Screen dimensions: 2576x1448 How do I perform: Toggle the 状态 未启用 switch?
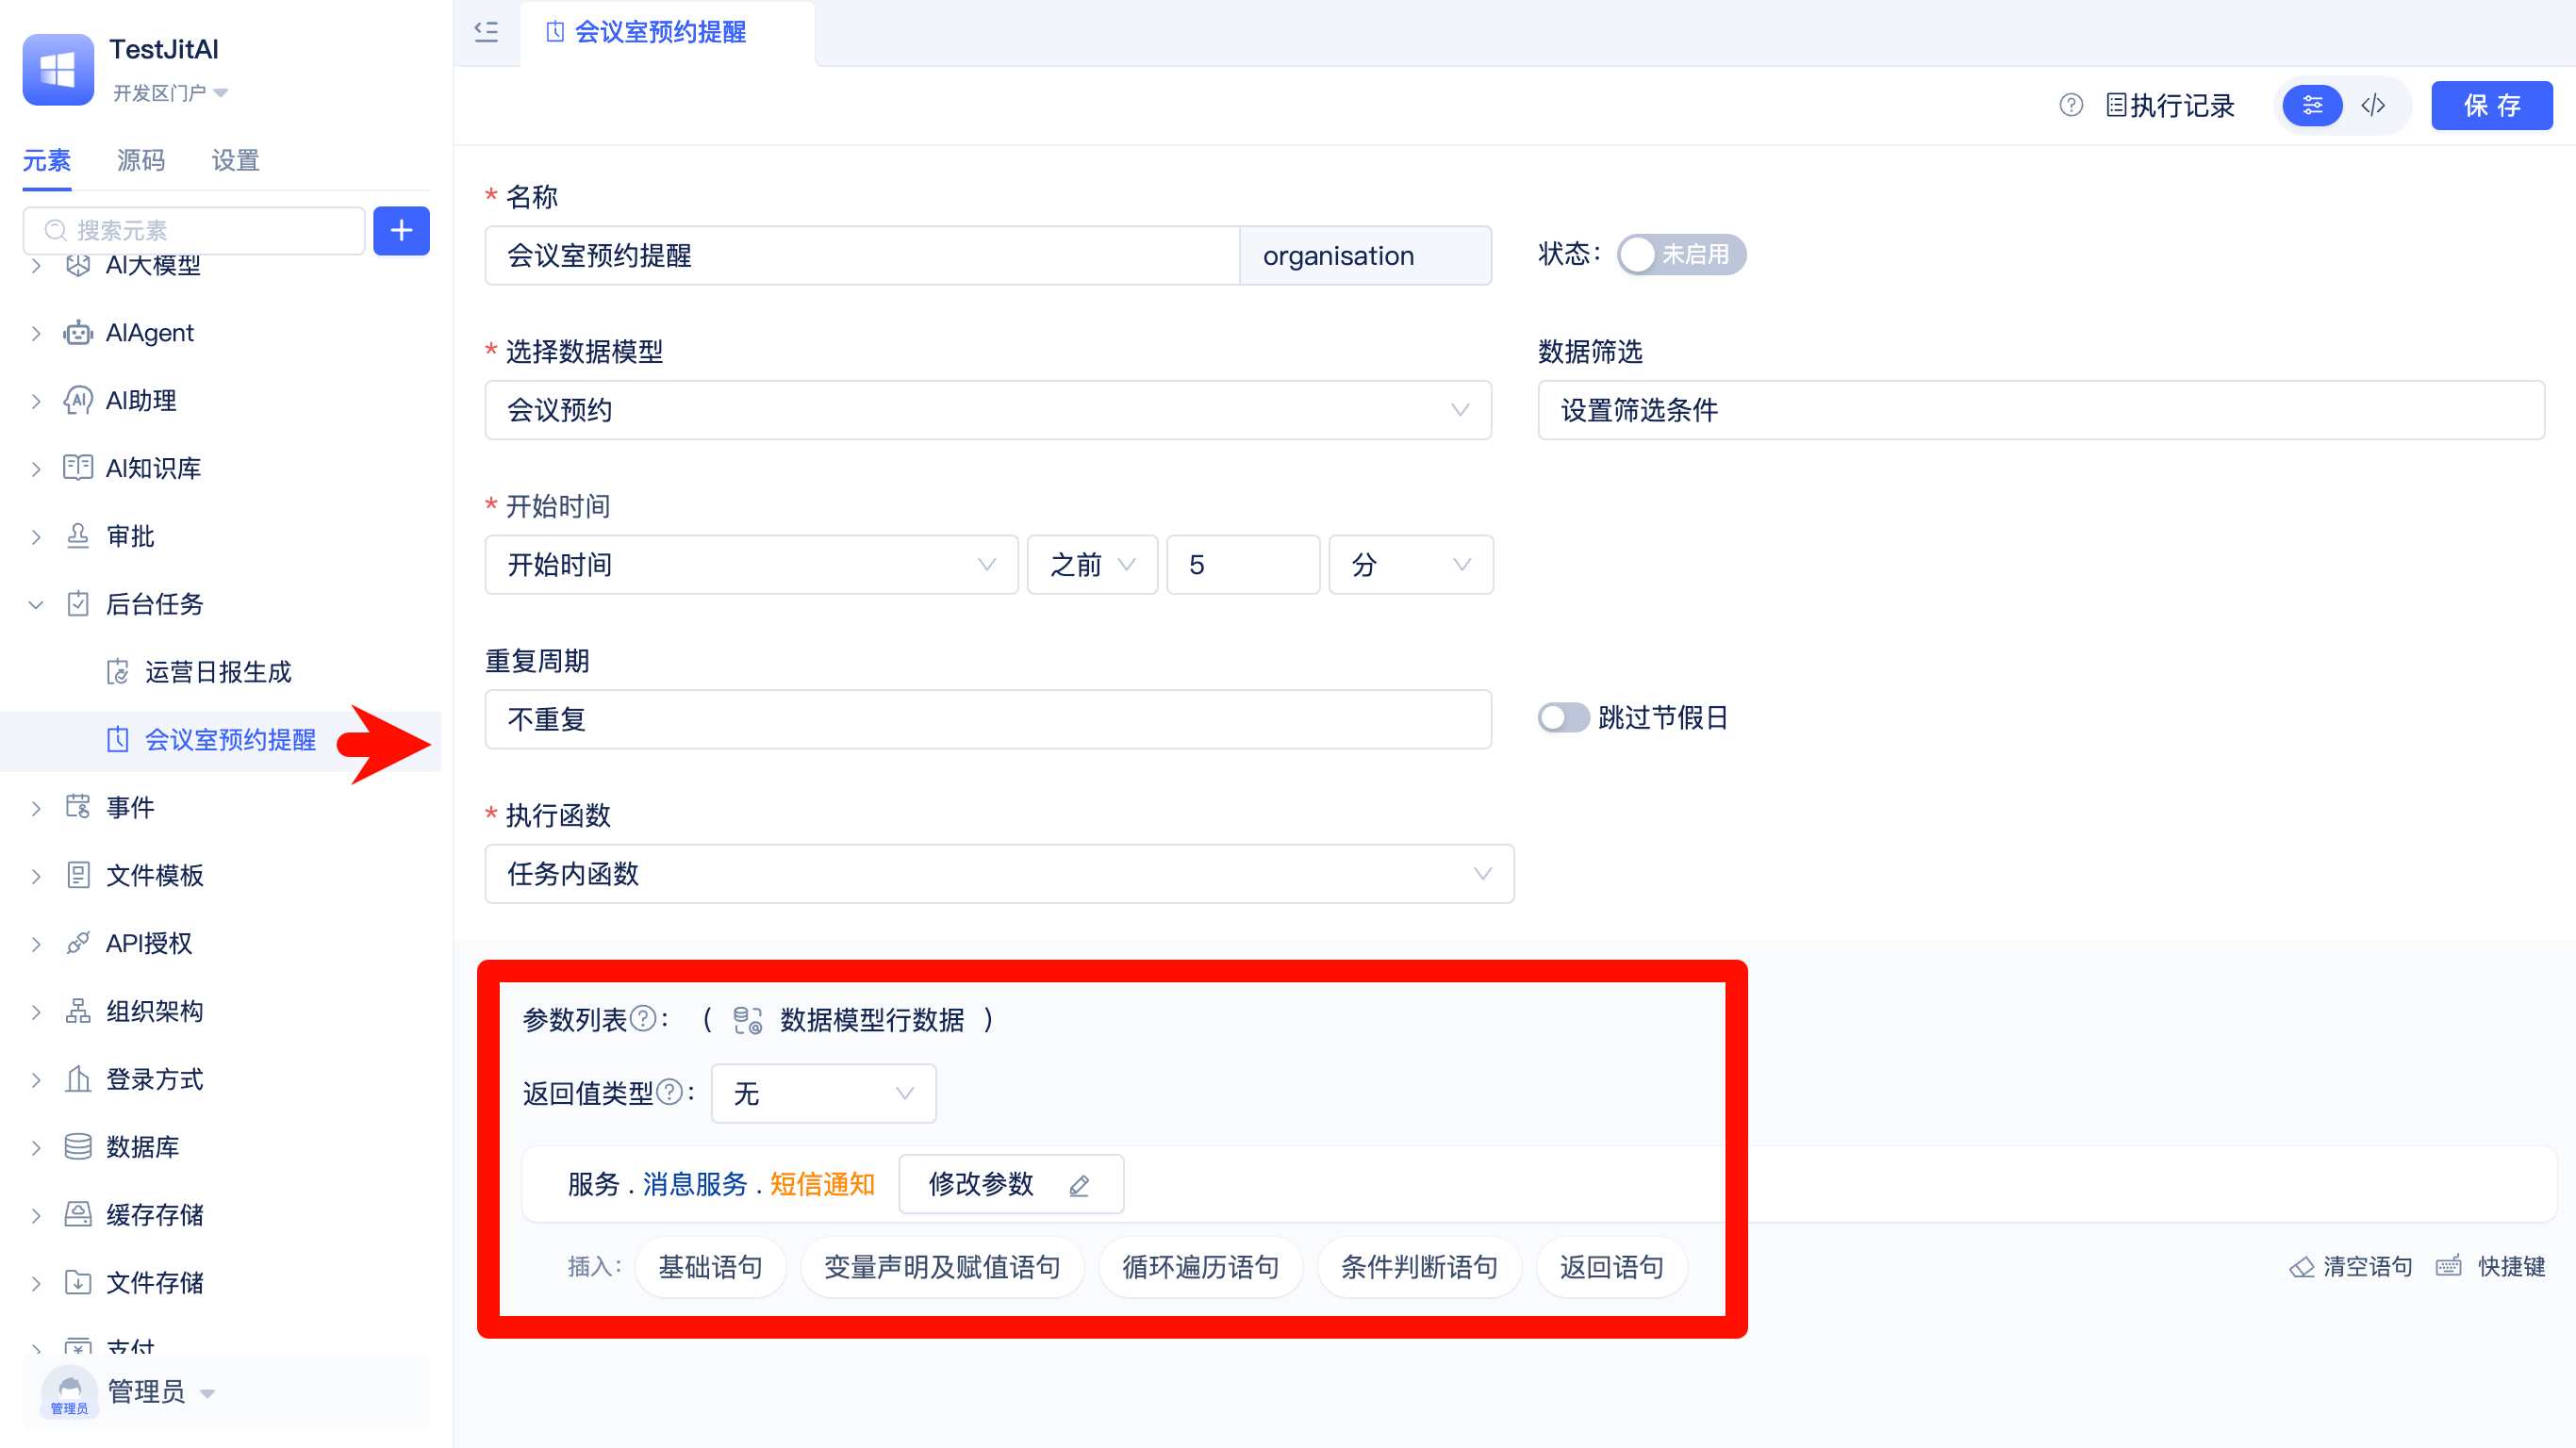click(x=1681, y=255)
